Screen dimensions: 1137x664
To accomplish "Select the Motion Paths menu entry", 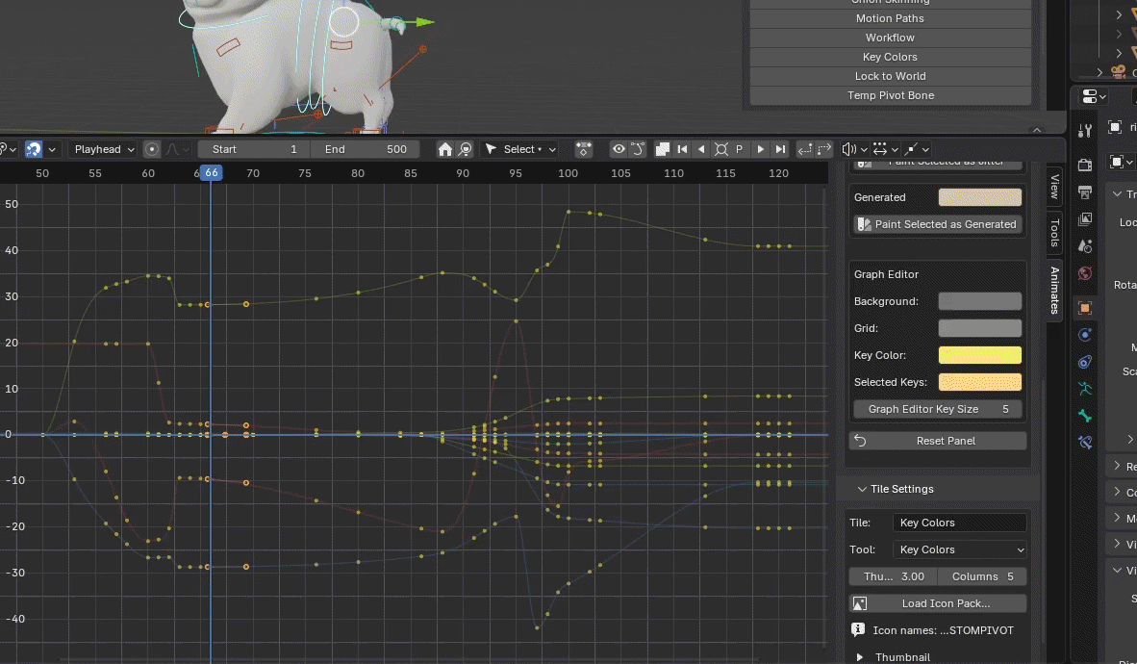I will [x=890, y=18].
